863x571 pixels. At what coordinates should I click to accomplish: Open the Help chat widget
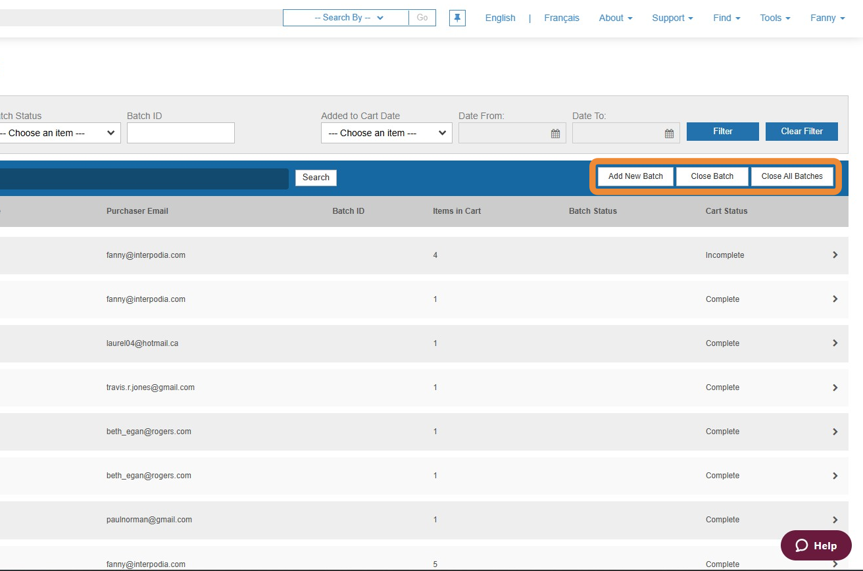click(816, 545)
